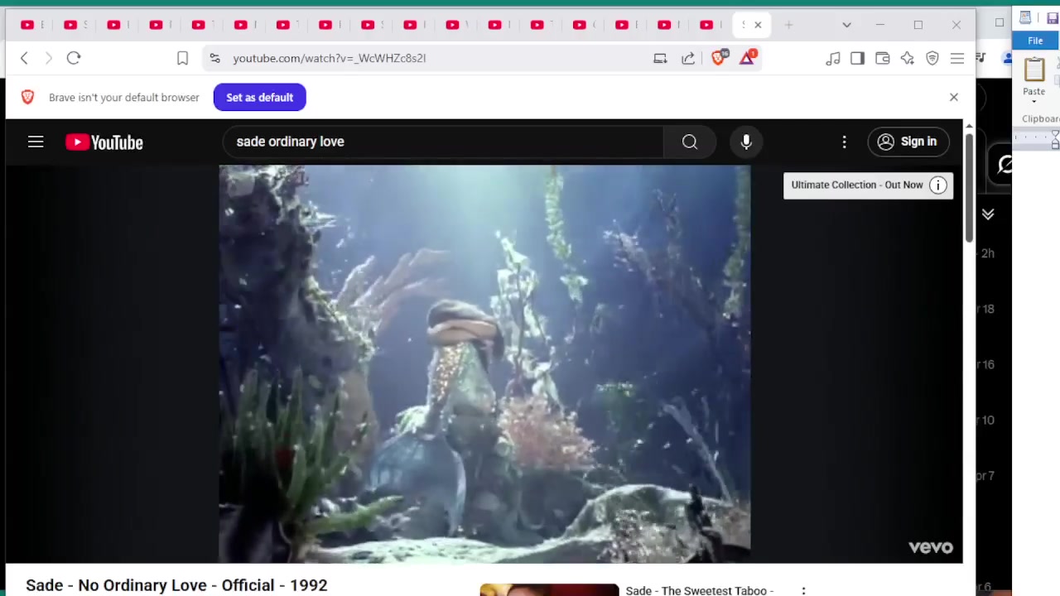Go back using the browser back arrow
Viewport: 1060px width, 596px height.
click(x=24, y=58)
